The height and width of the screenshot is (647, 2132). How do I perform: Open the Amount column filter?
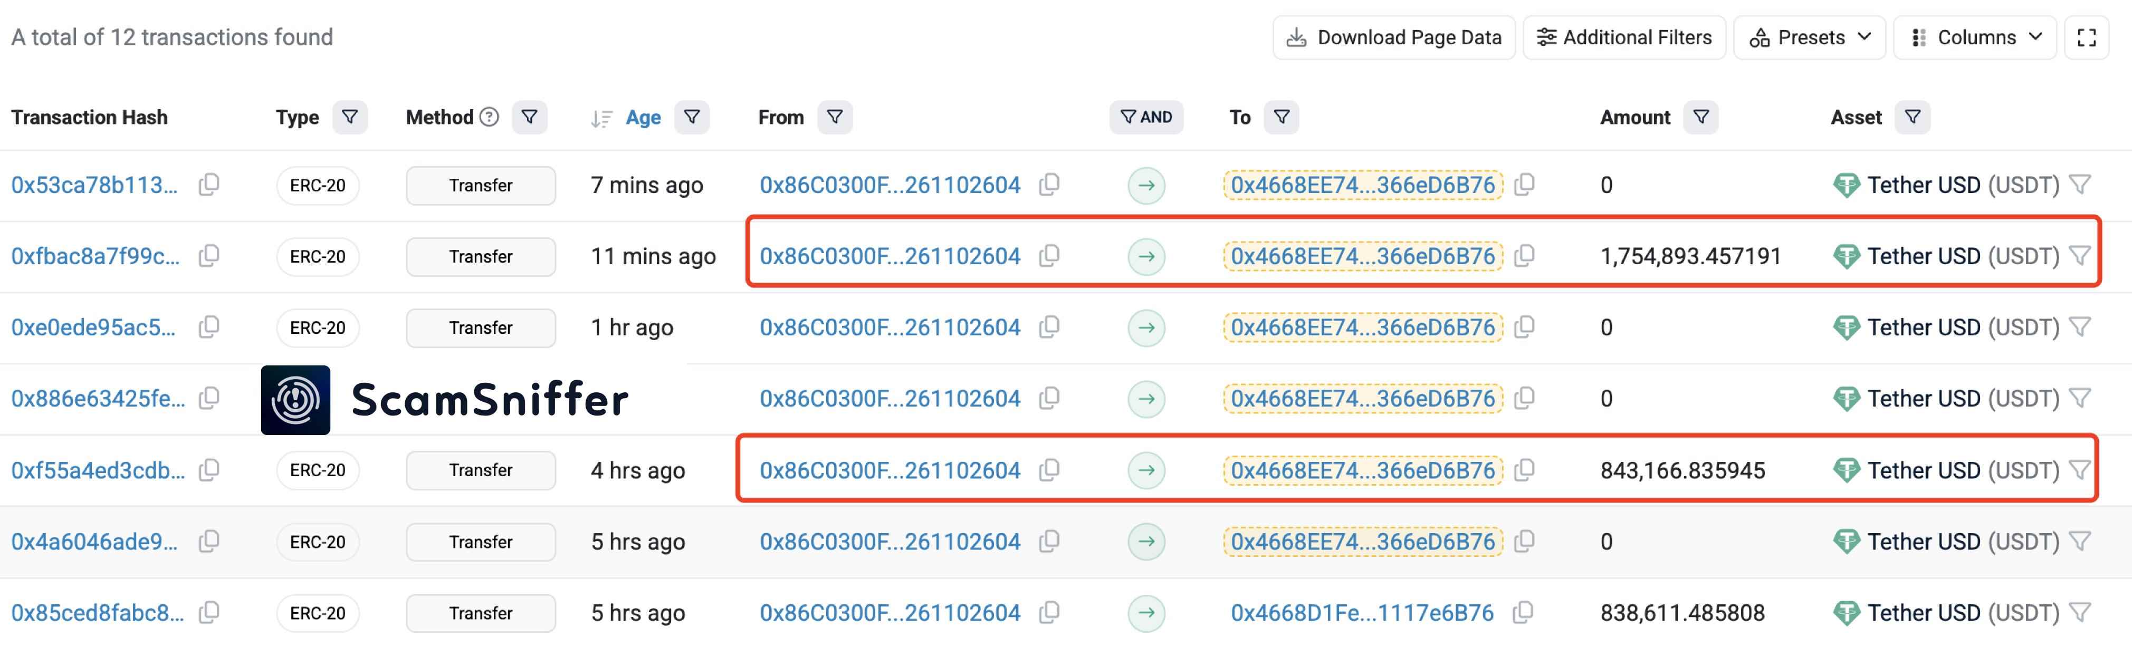click(x=1701, y=118)
